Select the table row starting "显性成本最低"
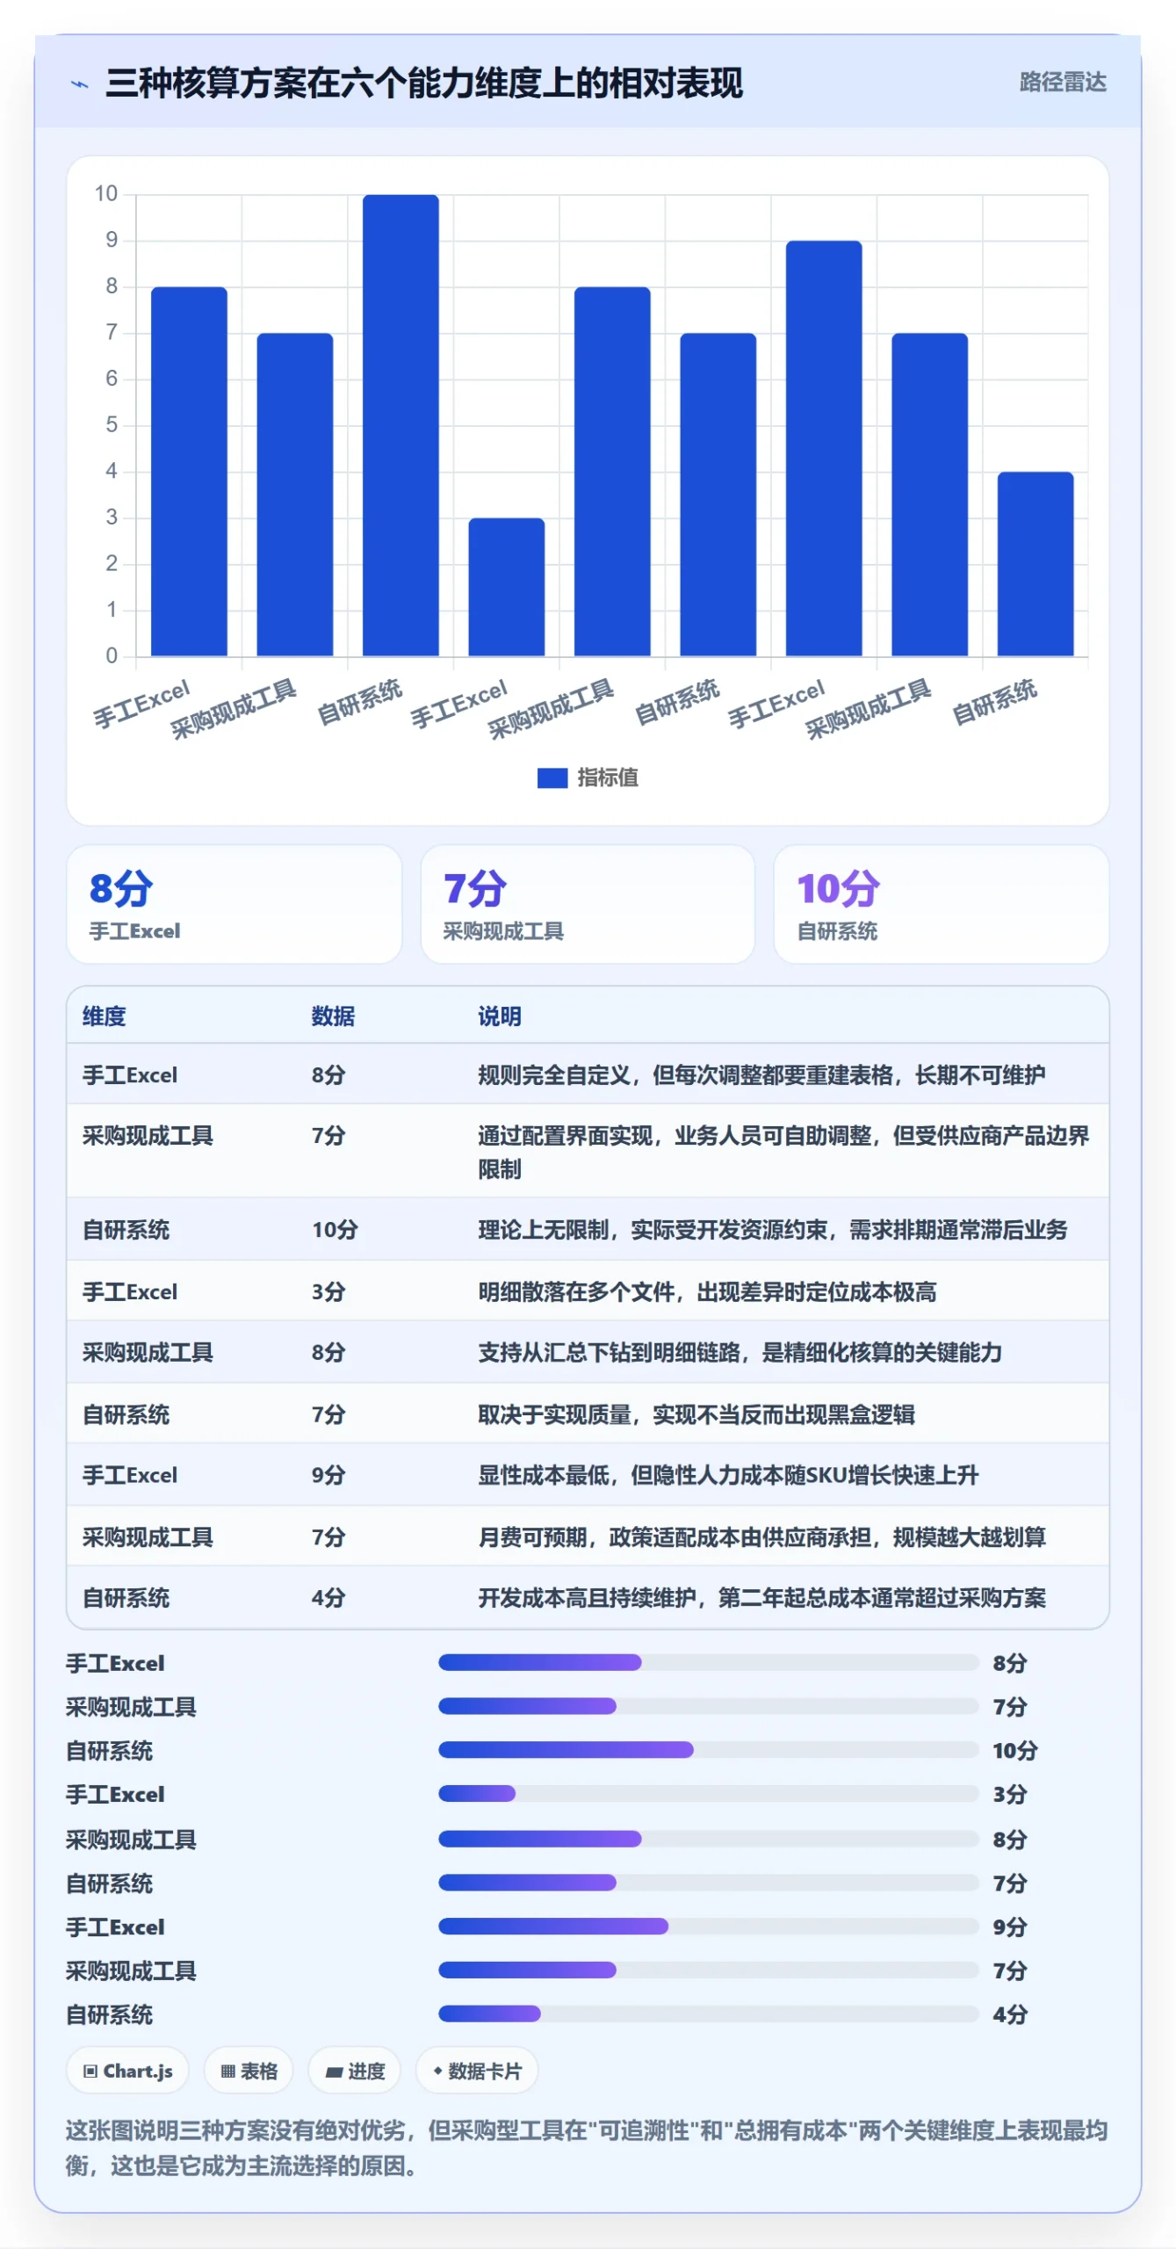Viewport: 1176px width, 2249px height. pos(588,1475)
